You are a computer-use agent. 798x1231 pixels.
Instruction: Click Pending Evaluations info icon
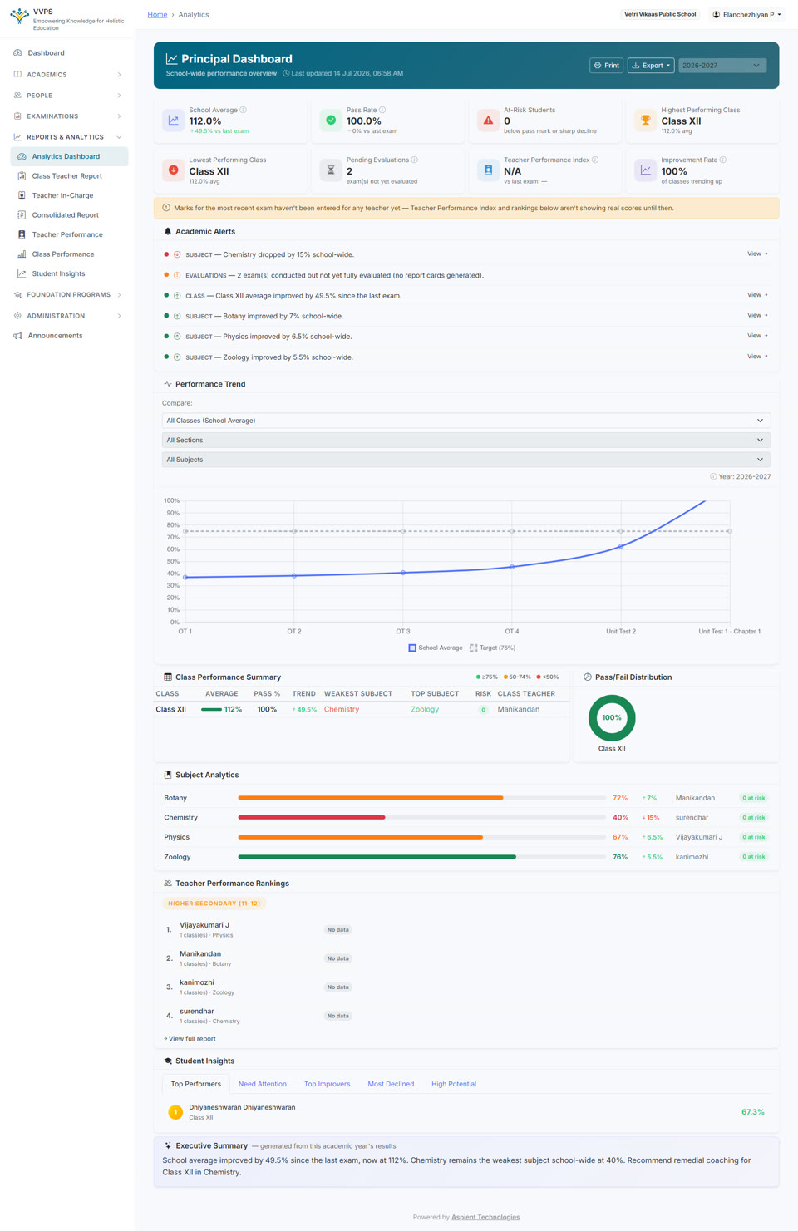coord(415,160)
